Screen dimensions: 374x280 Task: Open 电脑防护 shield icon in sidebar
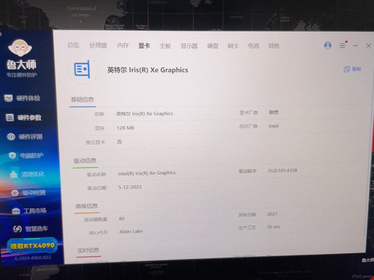[x=12, y=155]
